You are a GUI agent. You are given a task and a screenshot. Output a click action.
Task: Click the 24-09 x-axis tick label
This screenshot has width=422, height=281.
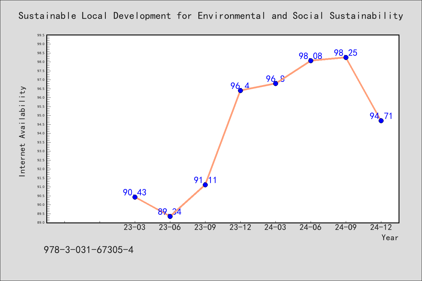(x=346, y=227)
